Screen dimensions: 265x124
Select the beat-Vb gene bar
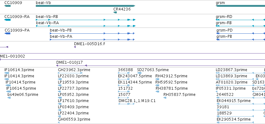click(86, 6)
